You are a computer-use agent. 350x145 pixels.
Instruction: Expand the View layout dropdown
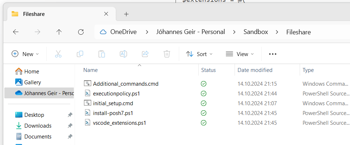click(240, 54)
